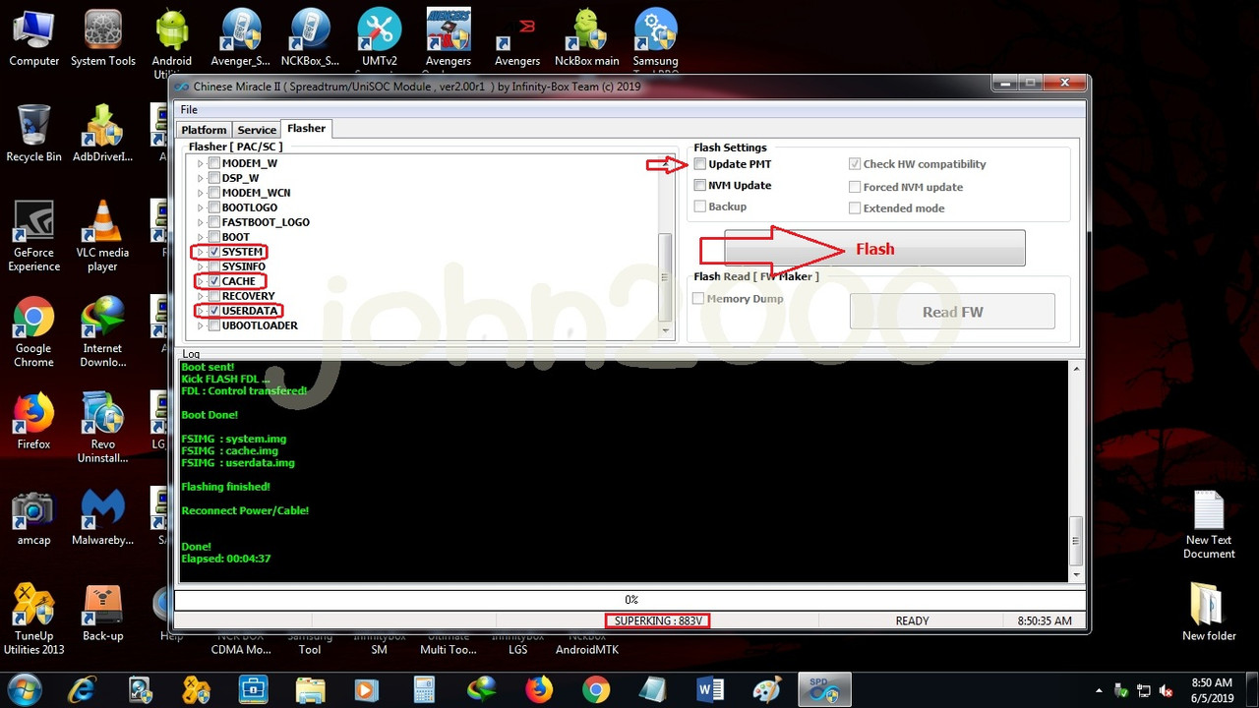Click the 8:50:35 AM status bar time
The width and height of the screenshot is (1259, 708).
(x=1044, y=620)
